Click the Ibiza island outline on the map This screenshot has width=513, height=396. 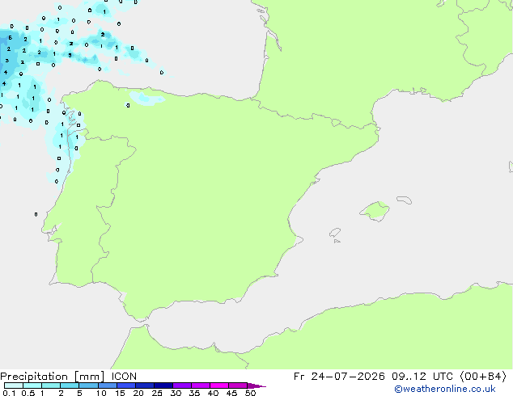pos(335,233)
